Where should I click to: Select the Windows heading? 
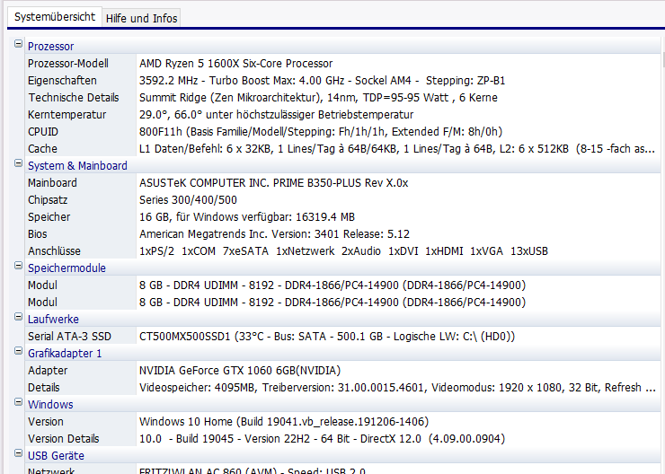[50, 405]
